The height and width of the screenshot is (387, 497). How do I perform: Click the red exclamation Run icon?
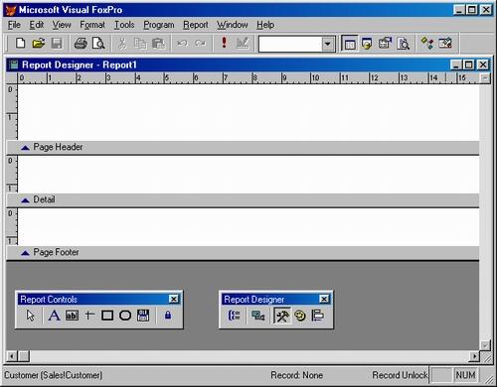pos(225,44)
